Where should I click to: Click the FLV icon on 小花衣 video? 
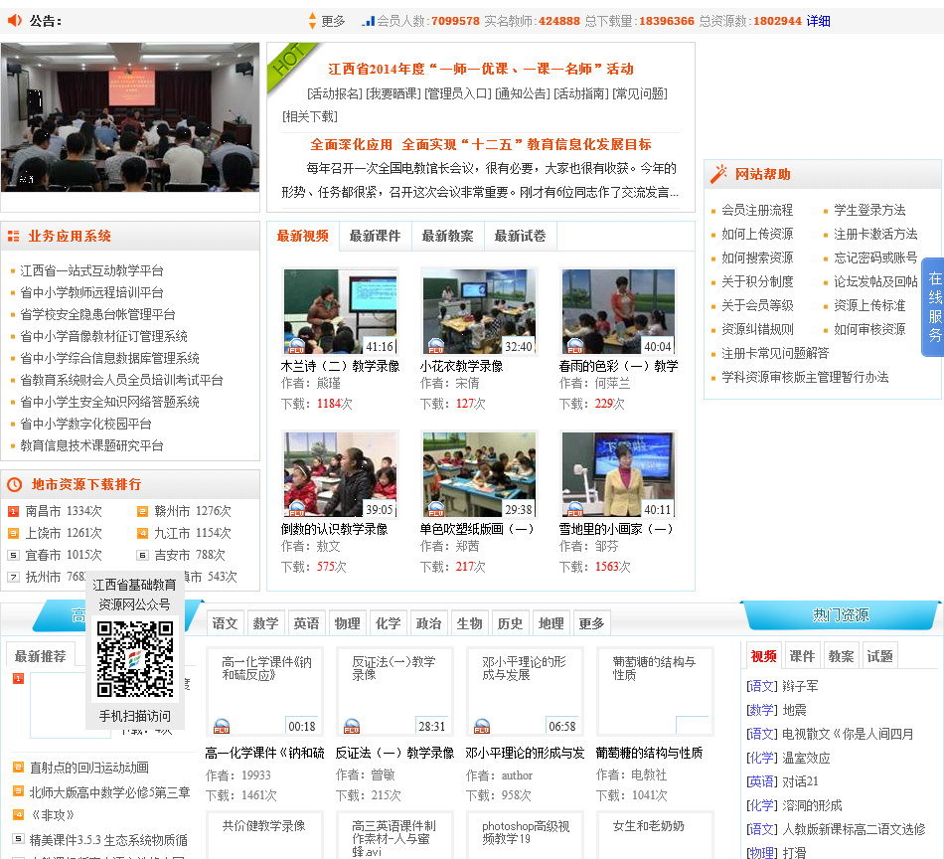point(436,346)
